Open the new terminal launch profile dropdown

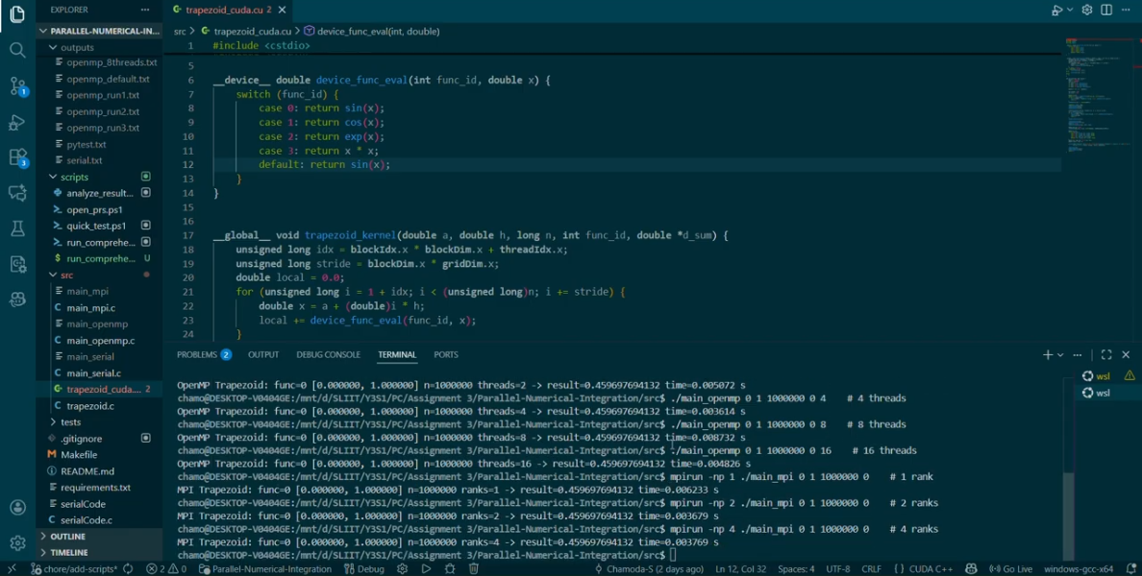[x=1060, y=355]
